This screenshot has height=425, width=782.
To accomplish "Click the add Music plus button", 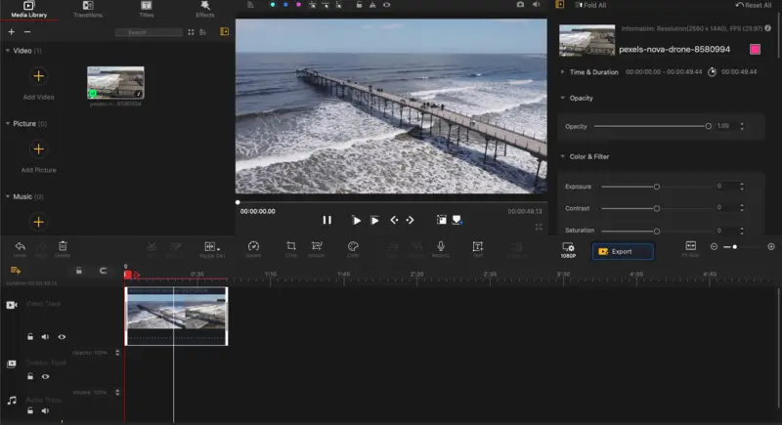I will (x=38, y=222).
